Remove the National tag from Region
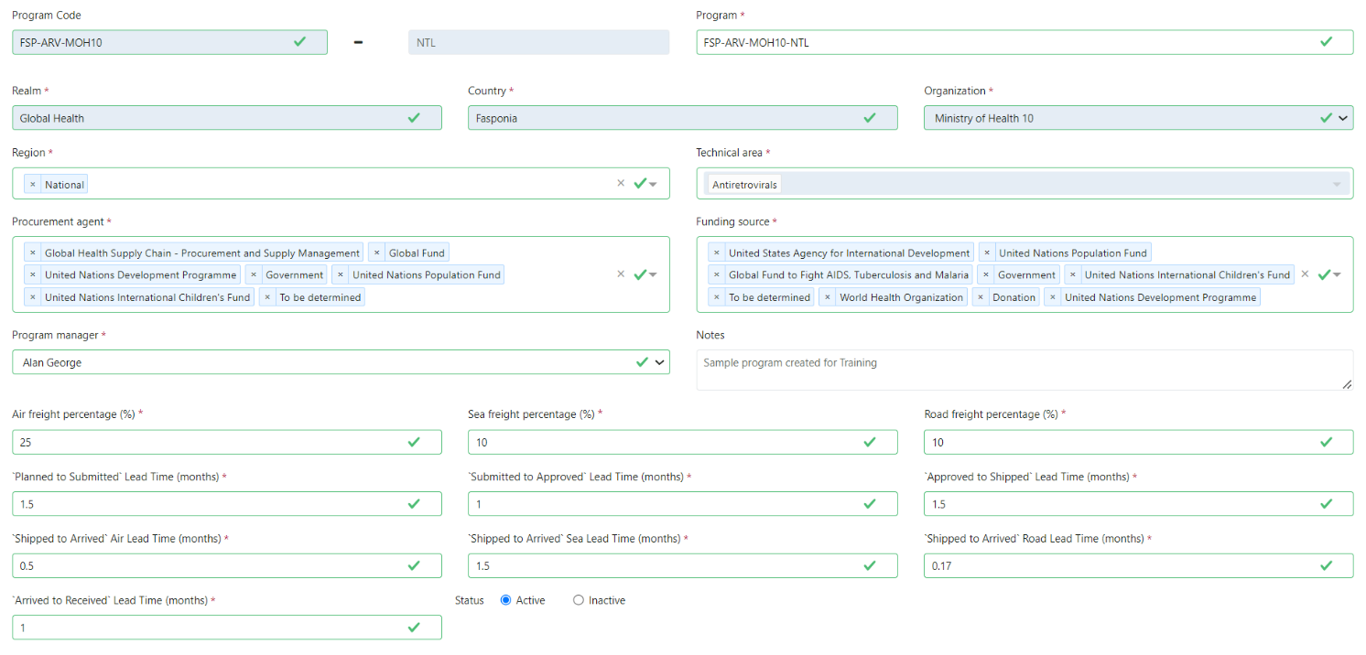Image resolution: width=1366 pixels, height=655 pixels. click(x=33, y=185)
